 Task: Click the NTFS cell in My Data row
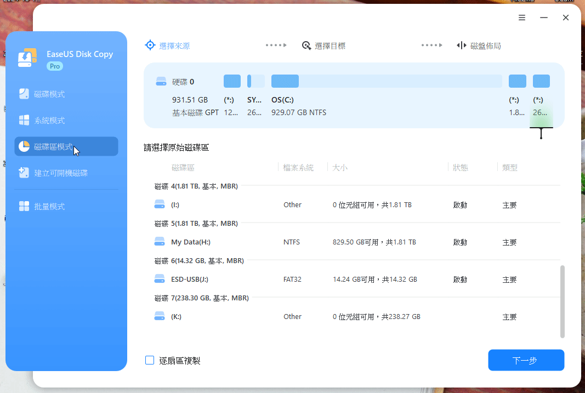pyautogui.click(x=291, y=242)
